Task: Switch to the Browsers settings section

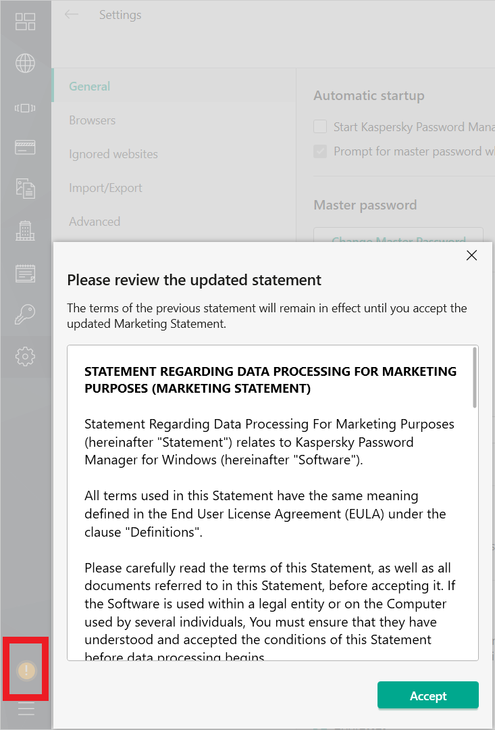Action: (92, 120)
